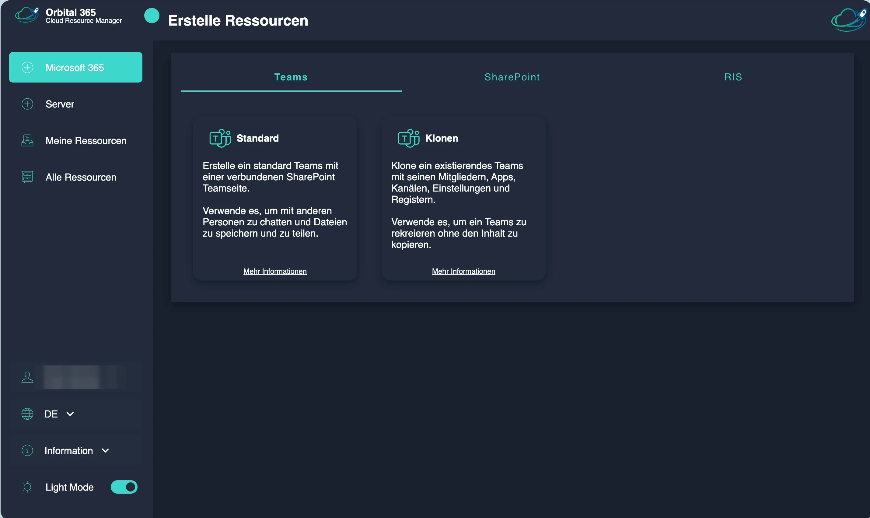Viewport: 870px width, 518px height.
Task: Click the Cloud Resource Manager subtitle
Action: tap(84, 21)
